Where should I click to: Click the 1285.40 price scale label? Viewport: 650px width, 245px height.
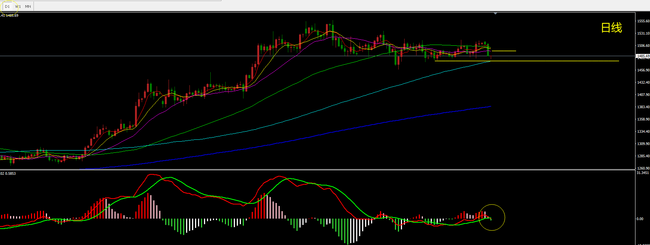(x=643, y=156)
